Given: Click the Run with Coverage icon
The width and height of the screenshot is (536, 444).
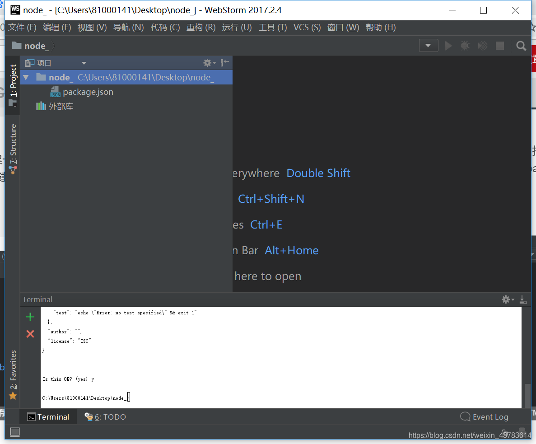Looking at the screenshot, I should pyautogui.click(x=482, y=46).
